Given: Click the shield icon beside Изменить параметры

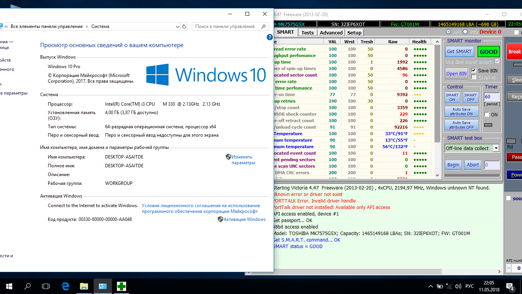Looking at the screenshot, I should pyautogui.click(x=229, y=157).
